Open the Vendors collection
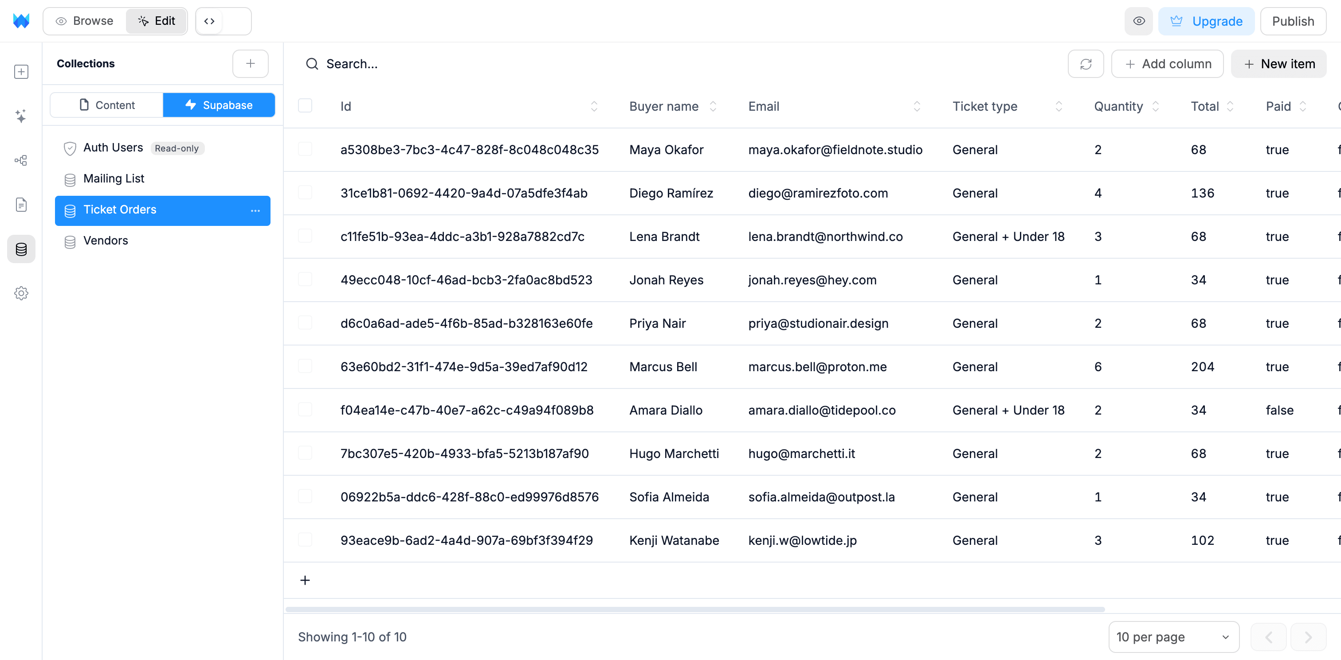Image resolution: width=1341 pixels, height=660 pixels. (162, 241)
